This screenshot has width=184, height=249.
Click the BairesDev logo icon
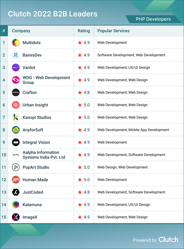16,55
